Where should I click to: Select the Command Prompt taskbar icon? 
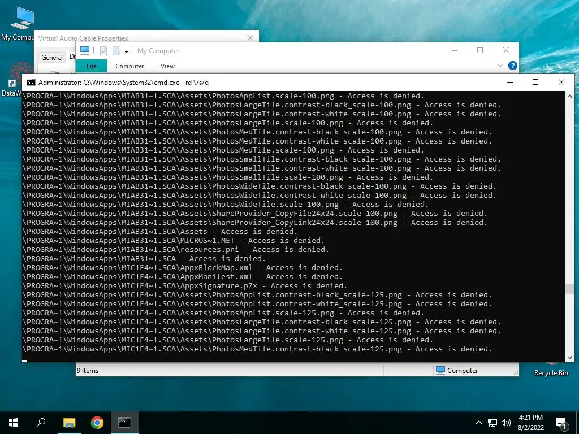124,423
